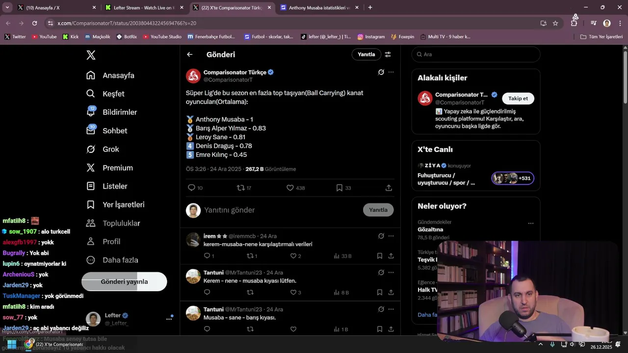Open YouTube Studio bookmark

161,37
